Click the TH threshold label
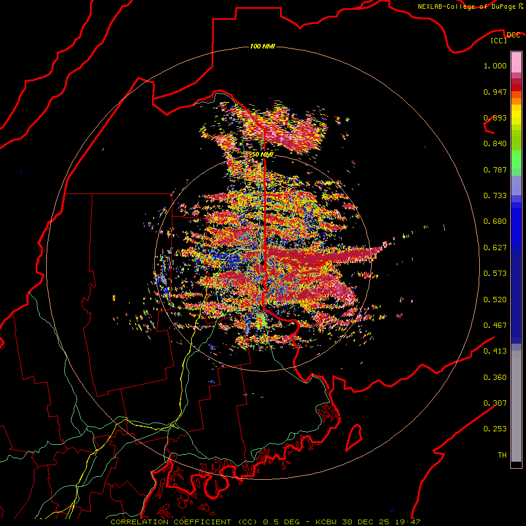Screen dimensions: 526x526 click(502, 455)
